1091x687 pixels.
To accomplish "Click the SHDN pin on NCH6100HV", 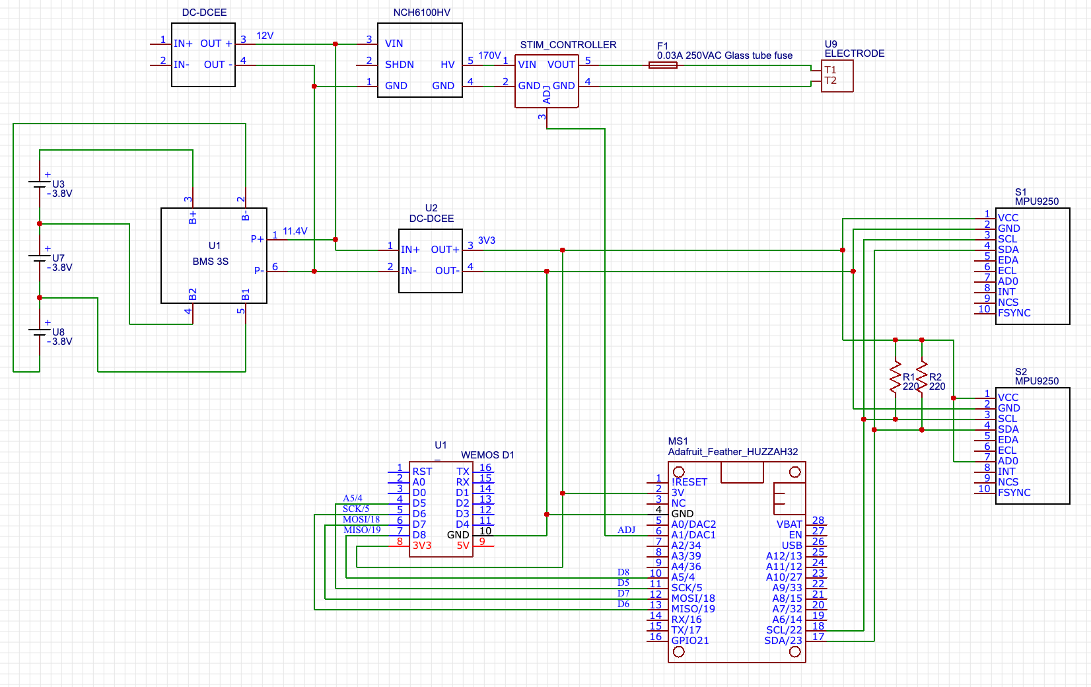I will pyautogui.click(x=400, y=65).
